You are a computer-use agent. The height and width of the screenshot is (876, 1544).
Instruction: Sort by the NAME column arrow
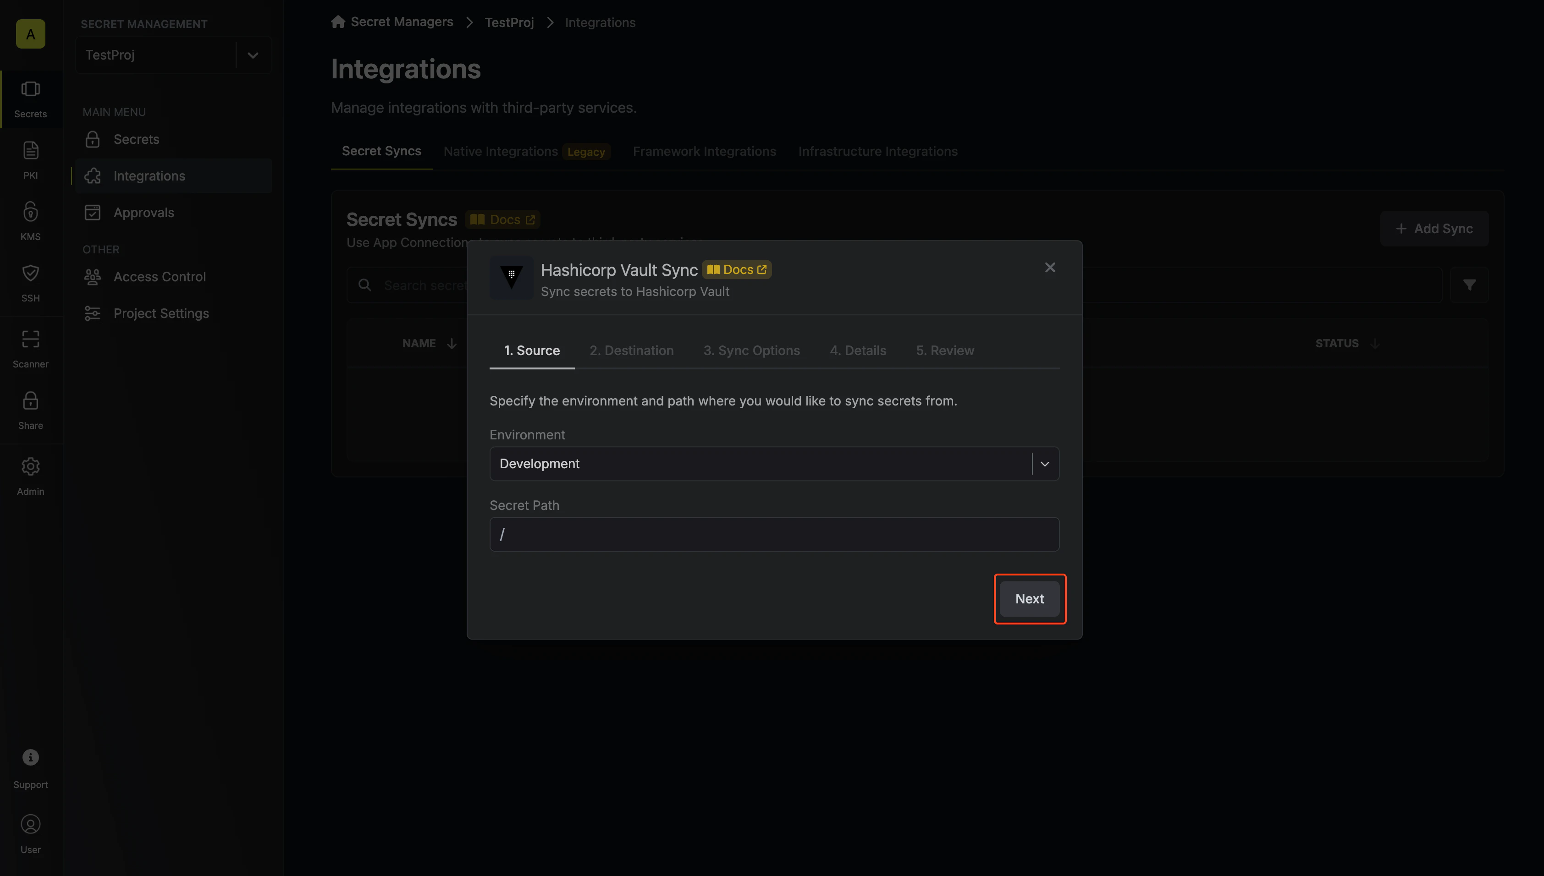tap(452, 344)
